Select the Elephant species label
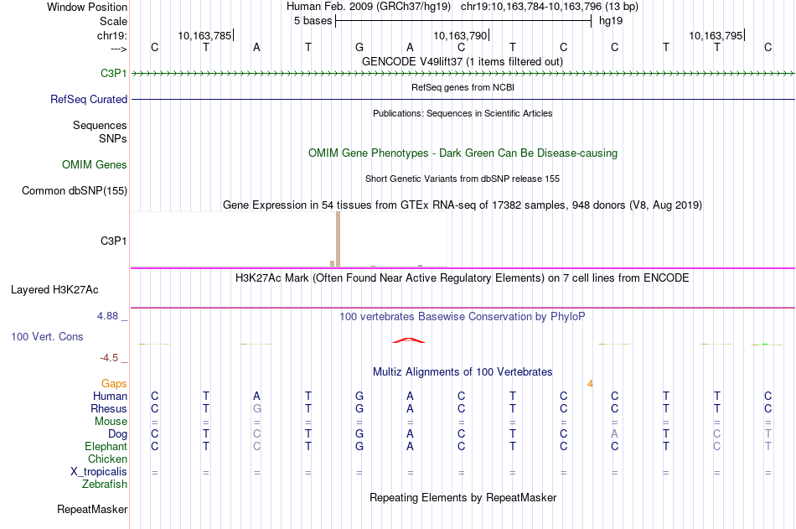Viewport: 796px width, 529px height. tap(106, 446)
